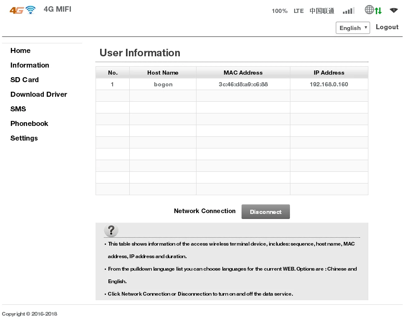Open the SMS menu item
Image resolution: width=403 pixels, height=319 pixels.
coord(18,109)
